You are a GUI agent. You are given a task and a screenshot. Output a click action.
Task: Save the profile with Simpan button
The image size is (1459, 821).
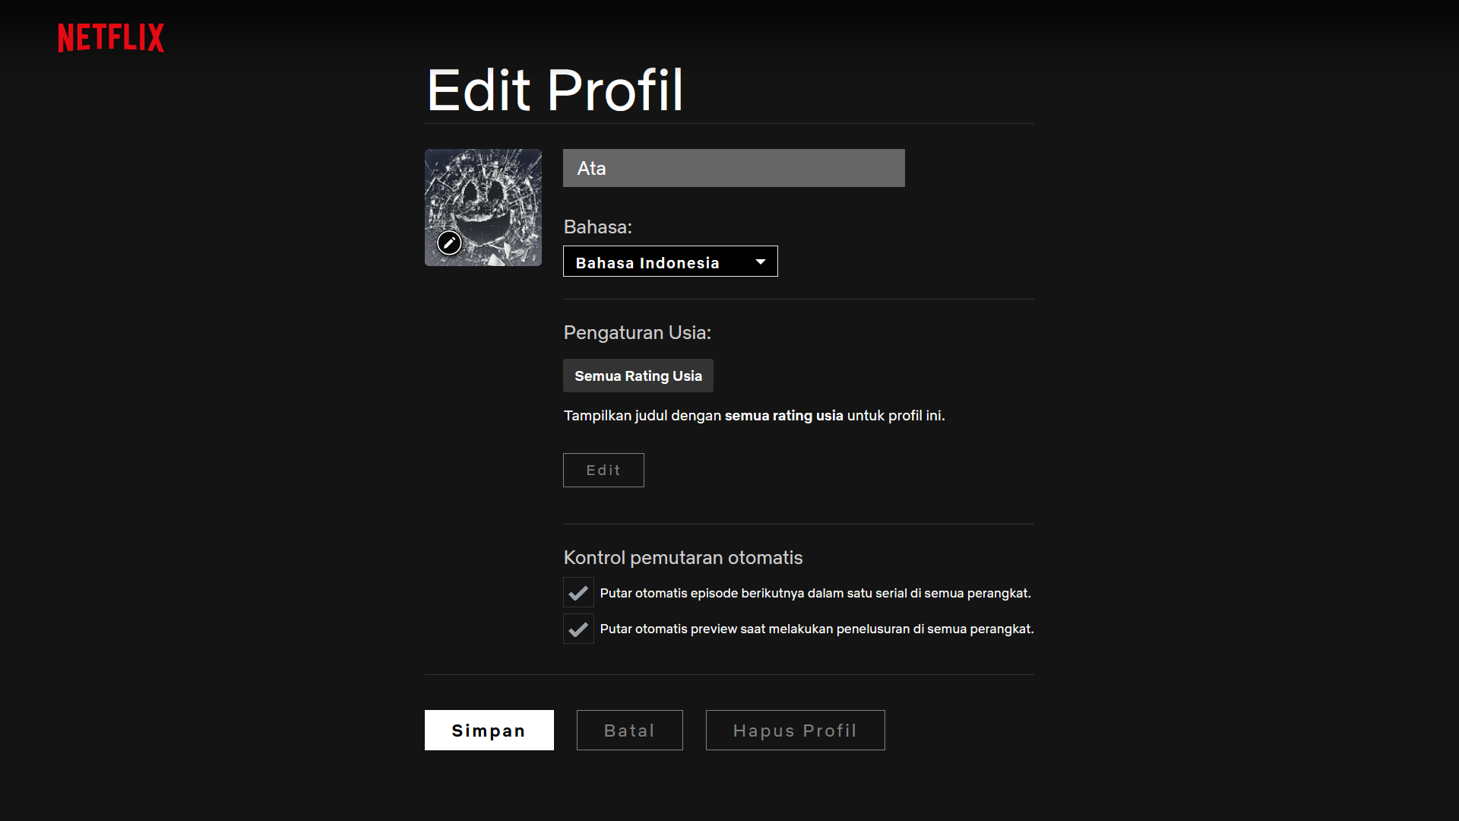pos(489,730)
